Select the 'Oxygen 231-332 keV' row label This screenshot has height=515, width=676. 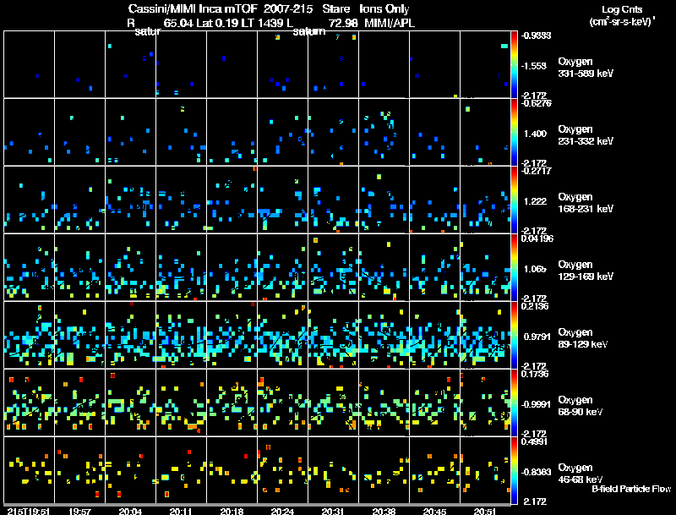click(x=586, y=135)
